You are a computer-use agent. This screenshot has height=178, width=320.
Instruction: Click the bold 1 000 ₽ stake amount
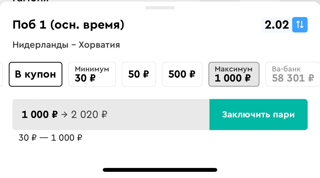point(39,115)
